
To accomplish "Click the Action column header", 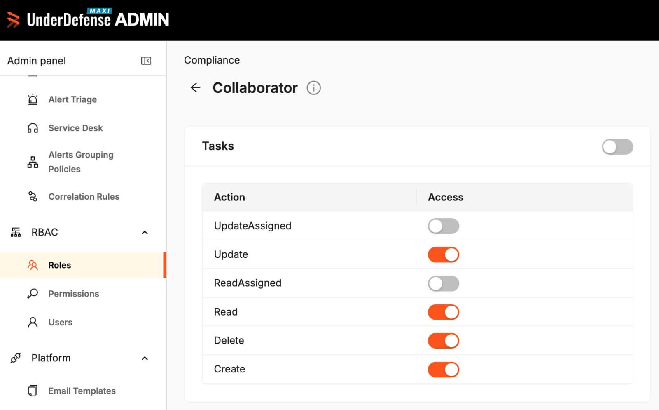I will 229,197.
